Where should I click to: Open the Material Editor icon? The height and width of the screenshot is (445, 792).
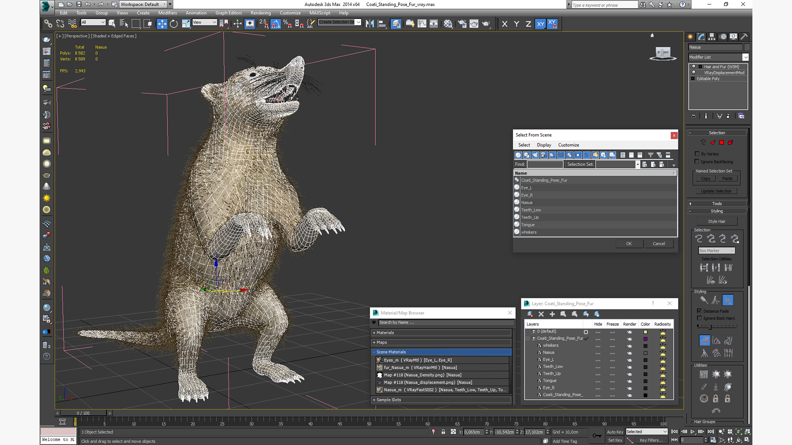448,24
